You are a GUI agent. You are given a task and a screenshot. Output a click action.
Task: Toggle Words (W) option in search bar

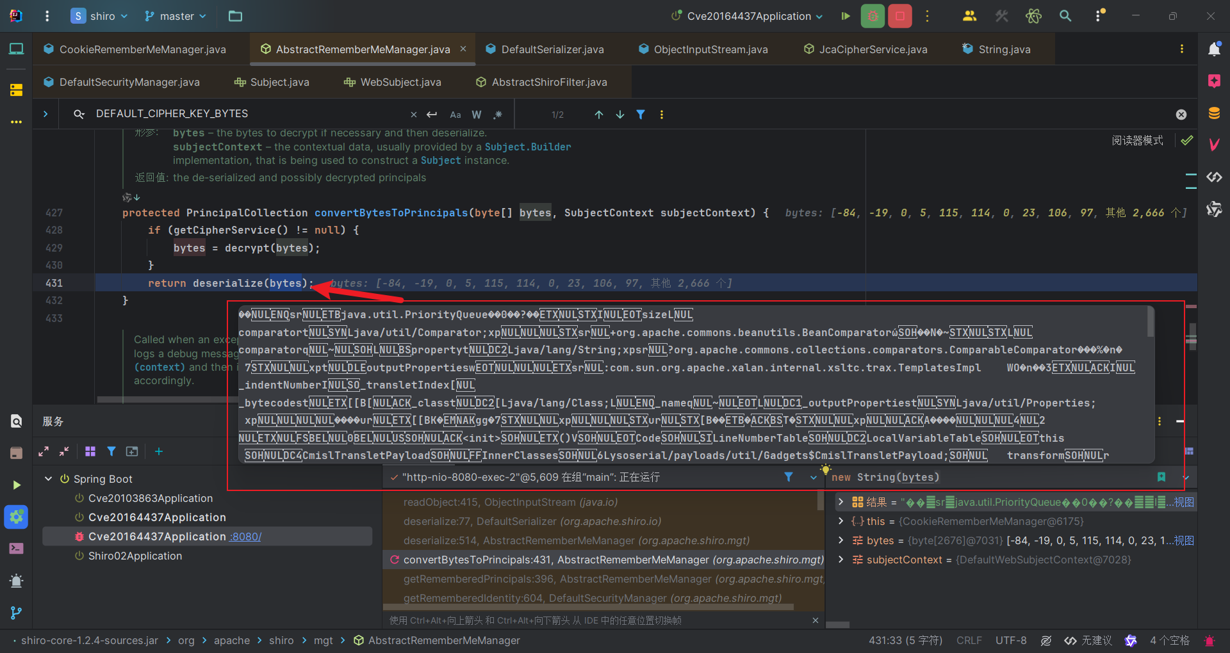[477, 115]
